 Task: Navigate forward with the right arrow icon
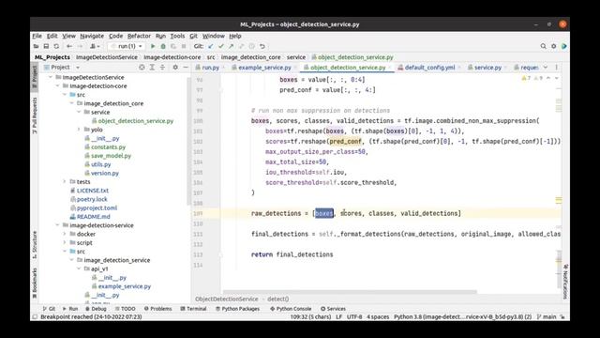pyautogui.click(x=80, y=46)
